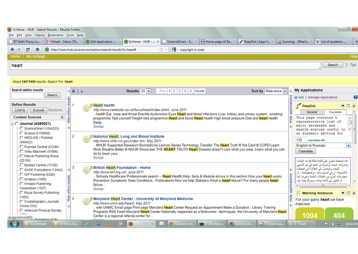Click the Matching Sentences application icon
The image size is (358, 254).
(x=298, y=193)
